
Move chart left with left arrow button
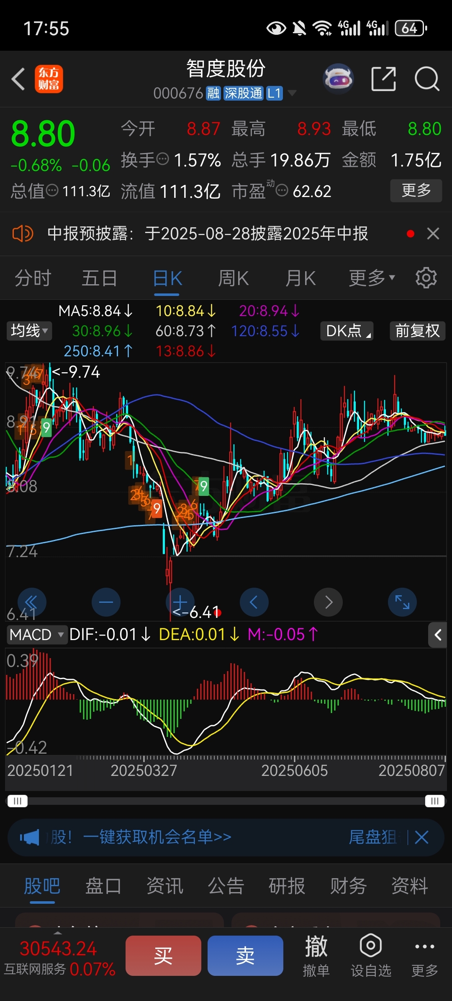point(254,602)
